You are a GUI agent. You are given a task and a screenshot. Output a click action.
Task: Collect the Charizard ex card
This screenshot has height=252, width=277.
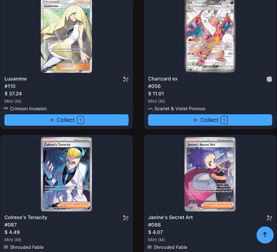click(x=210, y=120)
